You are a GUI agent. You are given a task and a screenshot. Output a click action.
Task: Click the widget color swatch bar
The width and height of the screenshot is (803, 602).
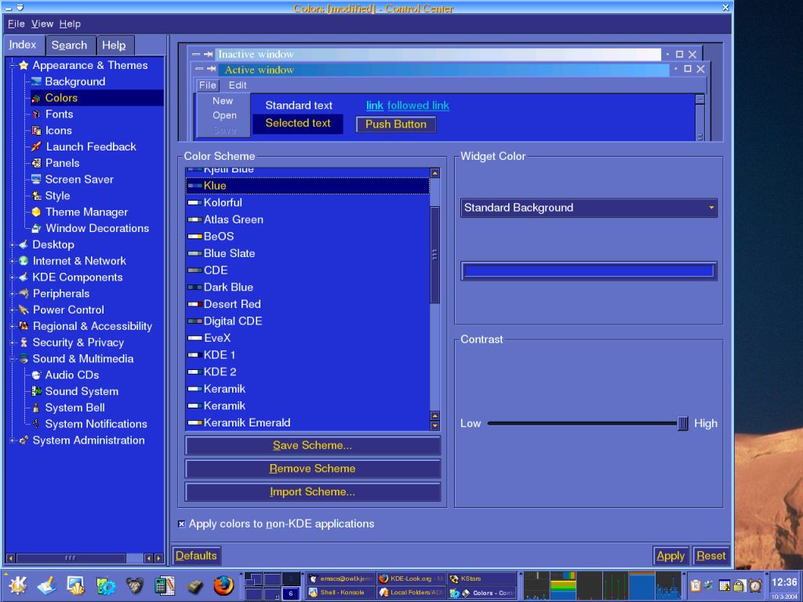tap(588, 270)
